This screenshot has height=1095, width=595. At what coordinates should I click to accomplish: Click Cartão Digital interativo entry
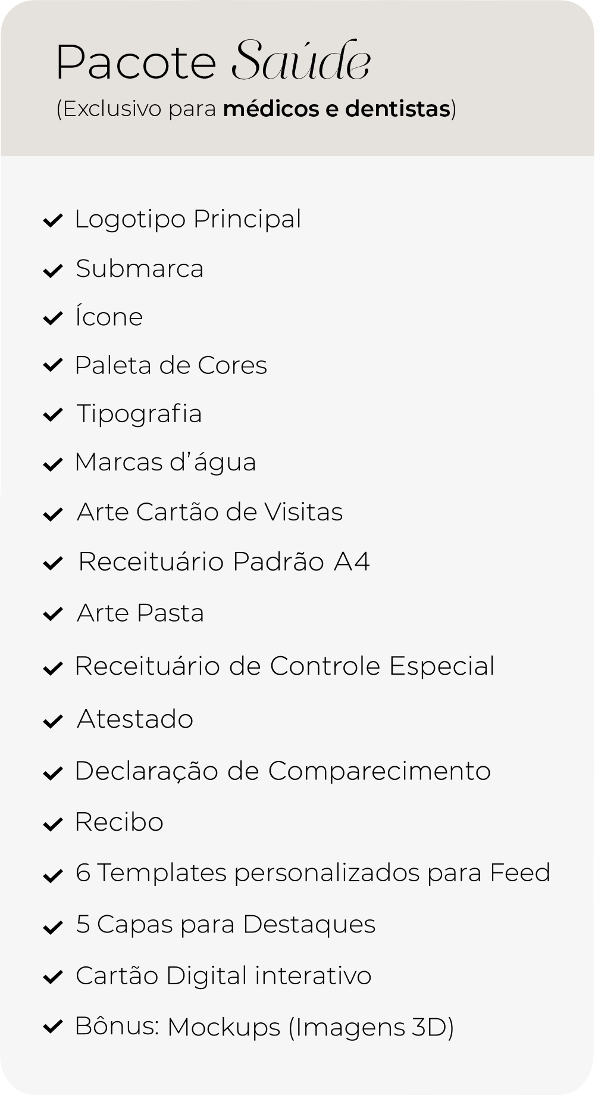(224, 976)
